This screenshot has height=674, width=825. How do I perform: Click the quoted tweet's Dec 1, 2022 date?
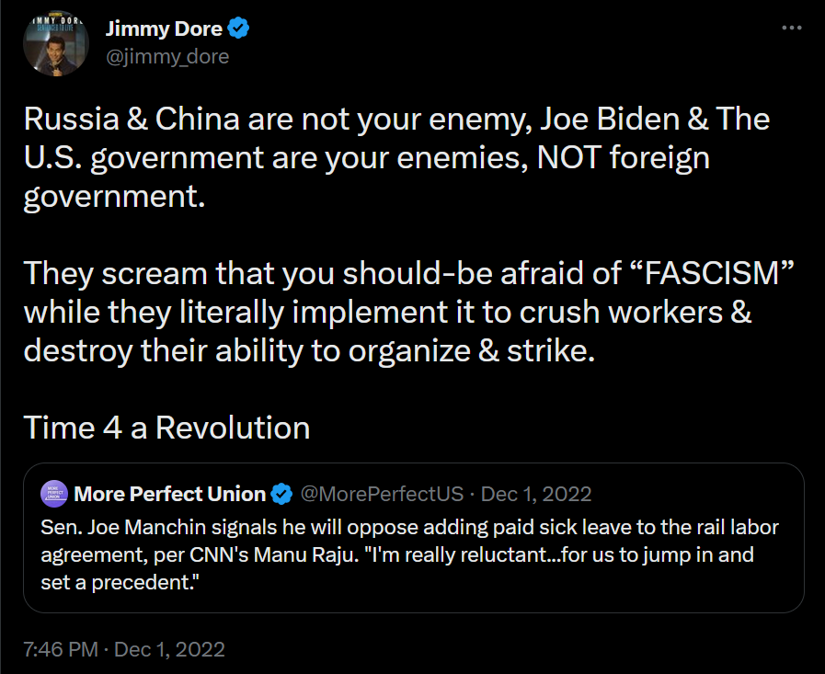point(536,494)
